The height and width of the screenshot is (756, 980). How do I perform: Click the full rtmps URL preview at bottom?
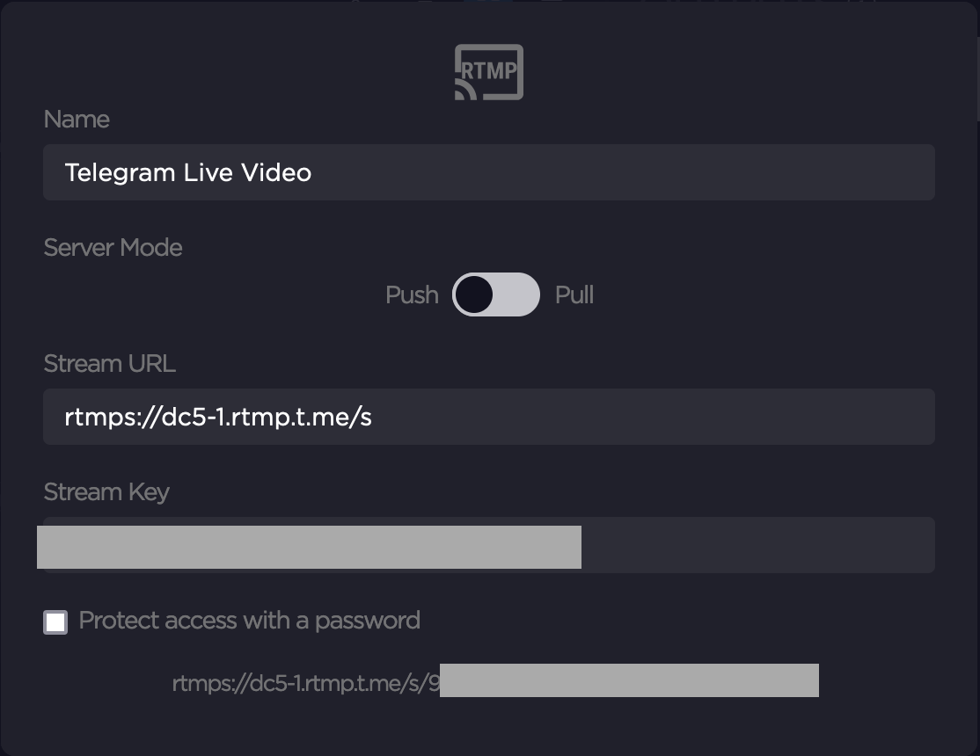(x=305, y=683)
